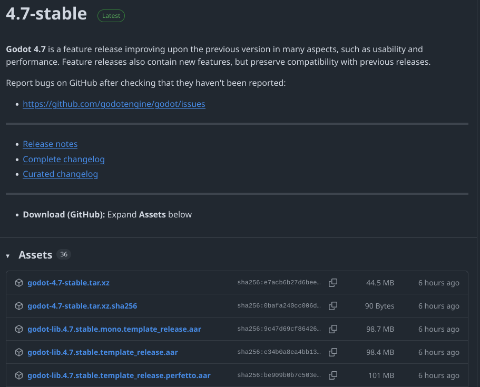Image resolution: width=480 pixels, height=387 pixels.
Task: Click timestamp in the perfetto.aar row
Action: [x=439, y=375]
